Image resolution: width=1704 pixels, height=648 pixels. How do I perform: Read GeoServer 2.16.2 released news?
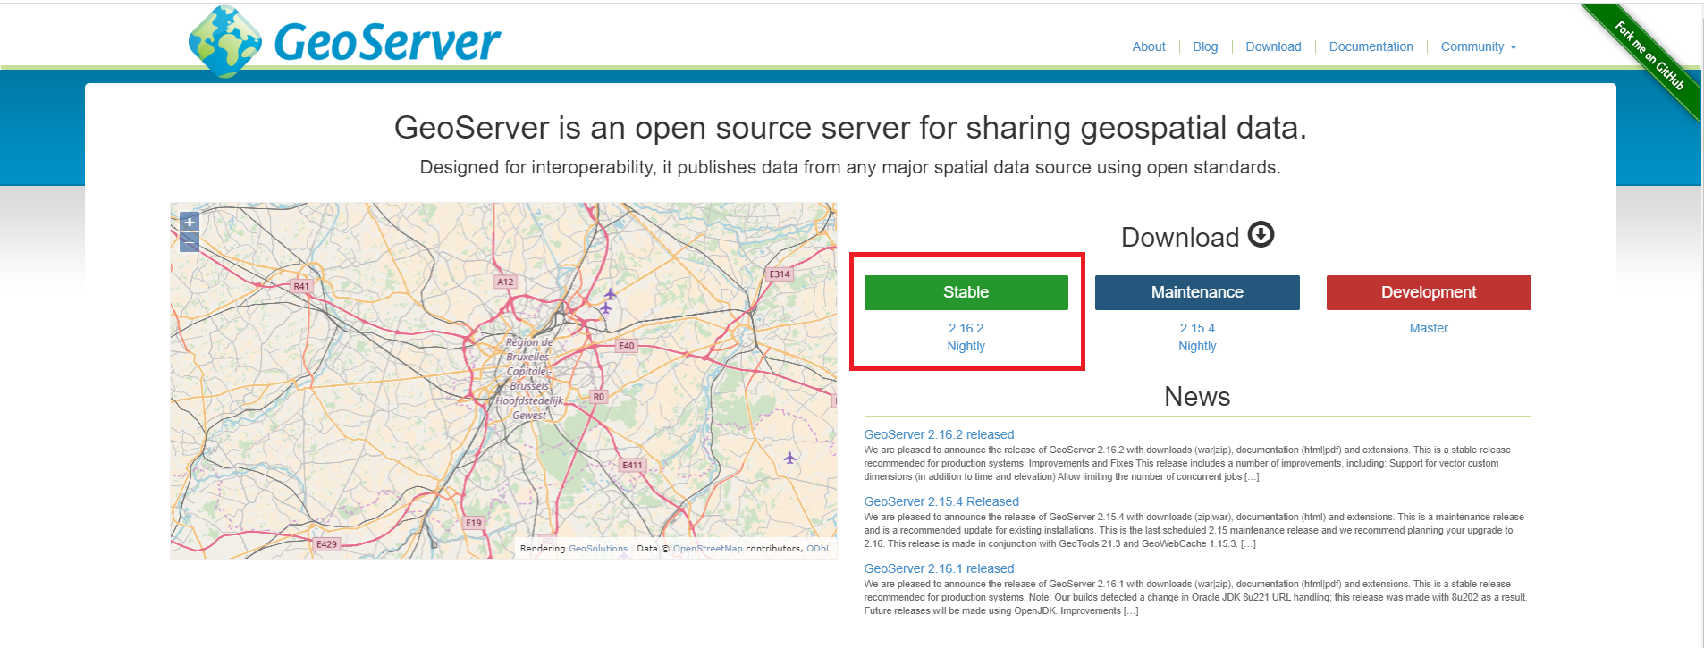coord(939,434)
